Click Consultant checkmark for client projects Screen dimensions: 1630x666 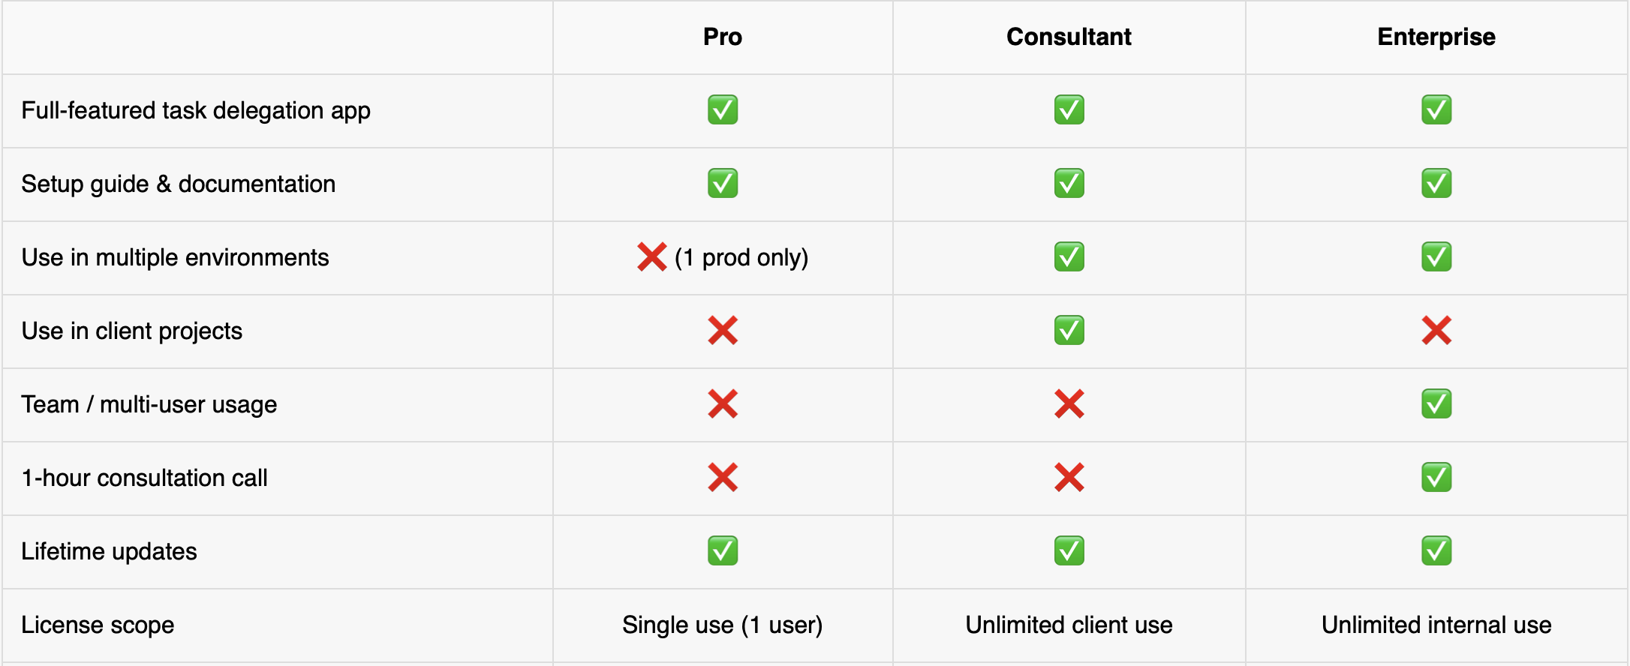point(1069,331)
